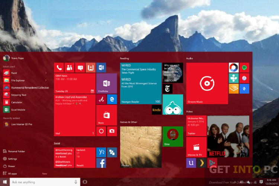The image size is (279, 186).
Task: Click the microphone icon in search box
Action: (x=76, y=182)
